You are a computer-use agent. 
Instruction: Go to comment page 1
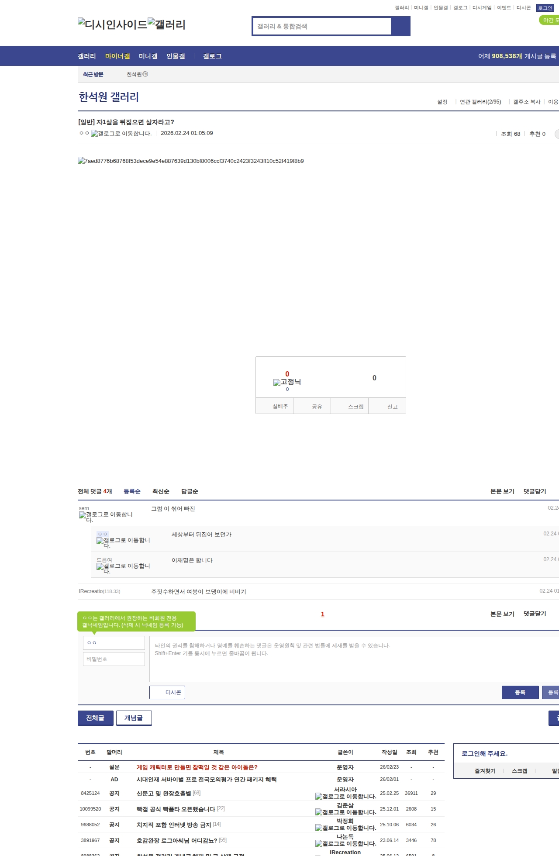click(x=323, y=614)
